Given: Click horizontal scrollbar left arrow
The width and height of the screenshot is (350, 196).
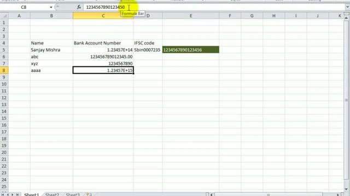Looking at the screenshot, I should tap(212, 194).
